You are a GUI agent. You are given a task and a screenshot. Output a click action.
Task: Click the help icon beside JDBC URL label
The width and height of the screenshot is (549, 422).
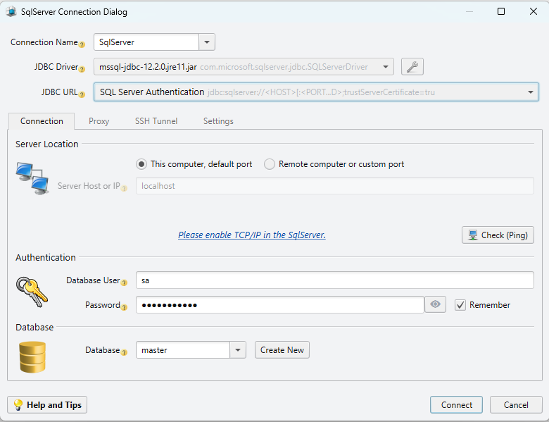point(82,94)
